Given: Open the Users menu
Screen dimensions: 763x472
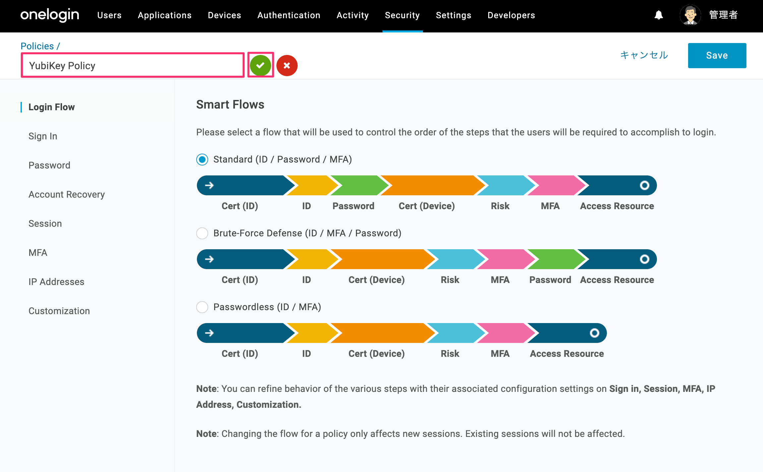Looking at the screenshot, I should pos(109,15).
